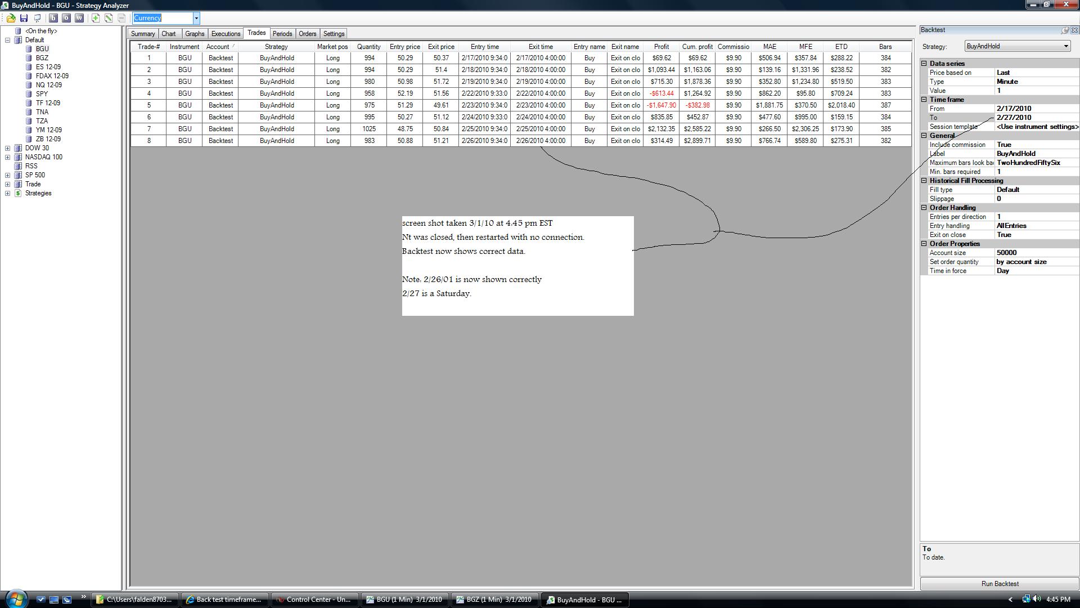1080x608 pixels.
Task: Click the To date field 2/27/2010
Action: click(x=1036, y=118)
